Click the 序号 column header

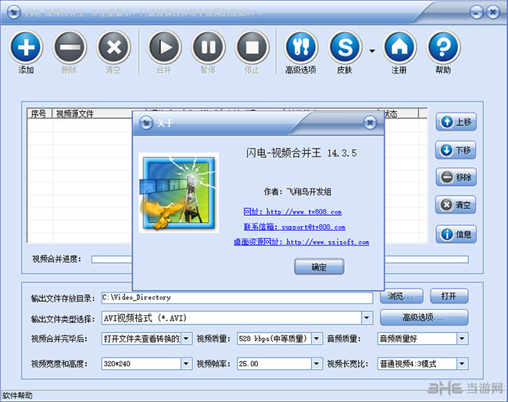tap(39, 113)
